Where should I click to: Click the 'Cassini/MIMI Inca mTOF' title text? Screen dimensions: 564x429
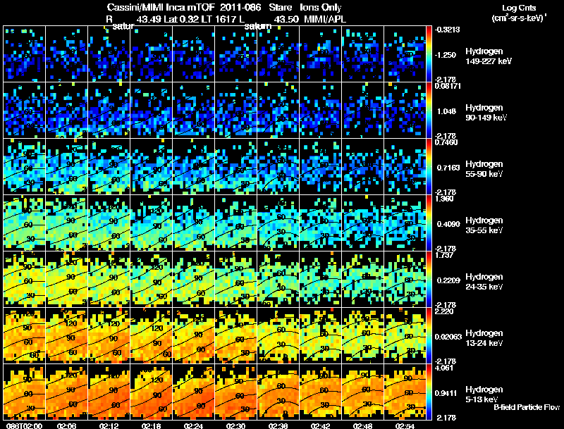161,8
